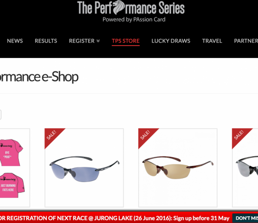Click the DON'T MISS button on banner
This screenshot has width=258, height=223.
coord(245,218)
